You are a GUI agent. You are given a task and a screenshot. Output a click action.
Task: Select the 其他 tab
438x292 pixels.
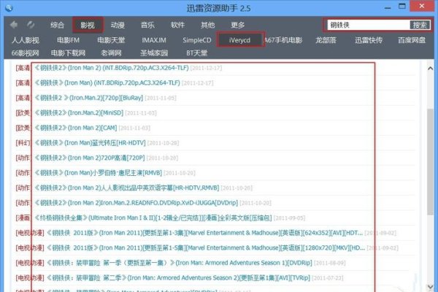tap(208, 25)
